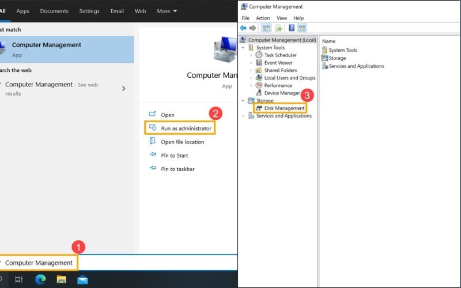Open the More dropdown in search filters

(x=167, y=11)
